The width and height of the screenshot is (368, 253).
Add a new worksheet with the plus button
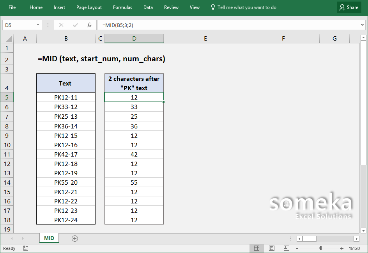(74, 238)
